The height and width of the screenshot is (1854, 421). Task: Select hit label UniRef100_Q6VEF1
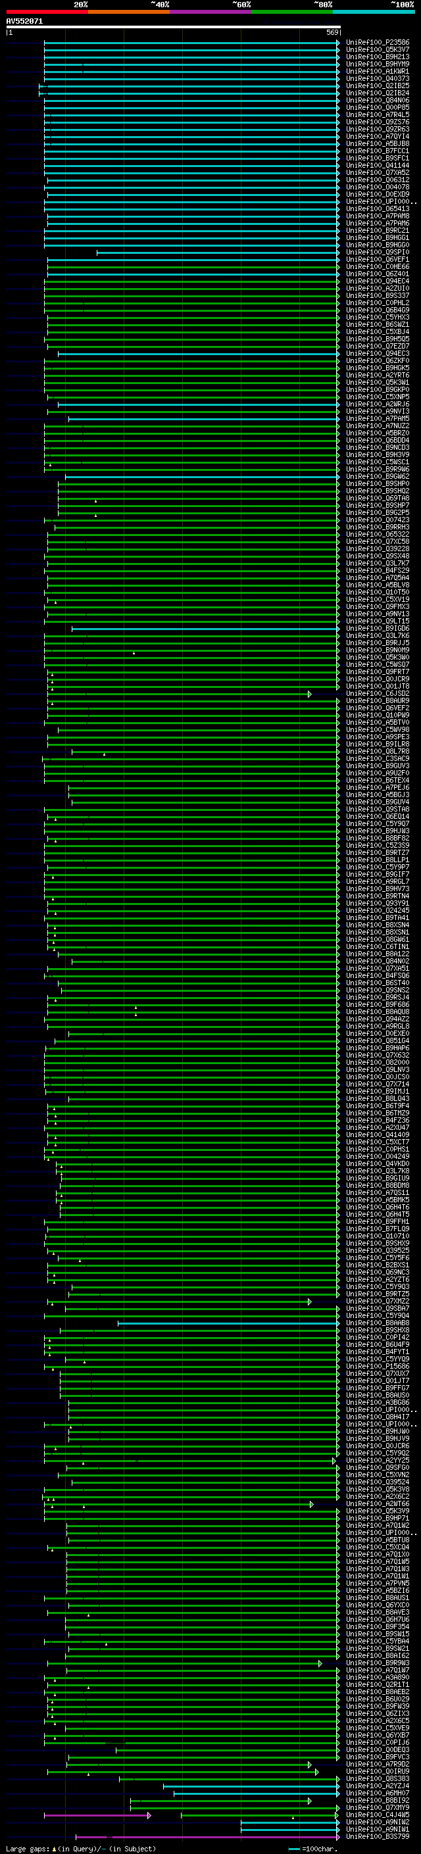pyautogui.click(x=377, y=259)
